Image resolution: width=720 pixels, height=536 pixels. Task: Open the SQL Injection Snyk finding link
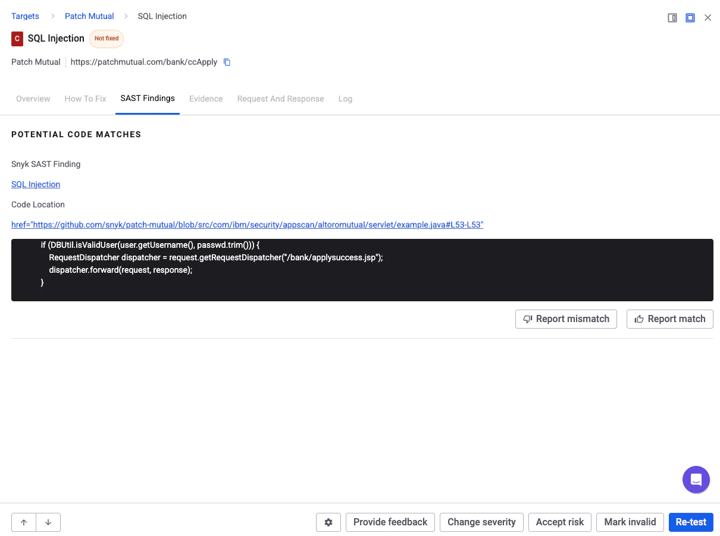[36, 184]
